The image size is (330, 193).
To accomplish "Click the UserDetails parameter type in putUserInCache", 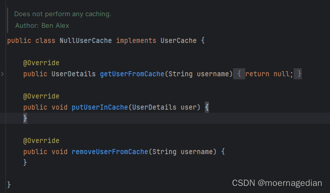I will pos(154,107).
